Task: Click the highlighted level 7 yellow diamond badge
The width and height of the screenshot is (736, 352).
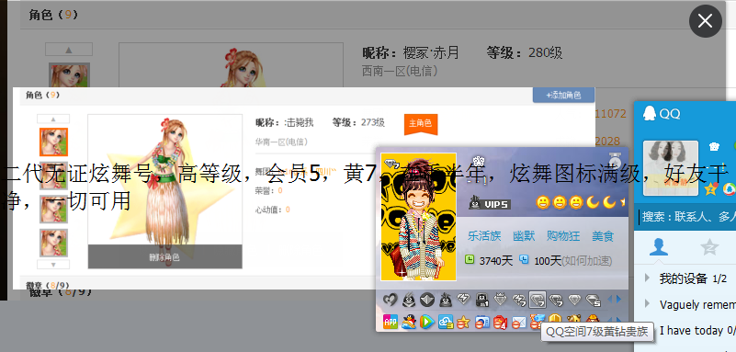Action: coord(537,300)
